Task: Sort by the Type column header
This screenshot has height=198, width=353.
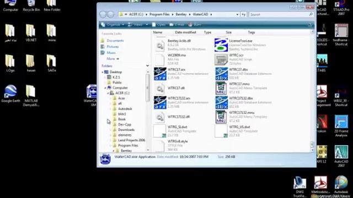Action: pos(207,32)
